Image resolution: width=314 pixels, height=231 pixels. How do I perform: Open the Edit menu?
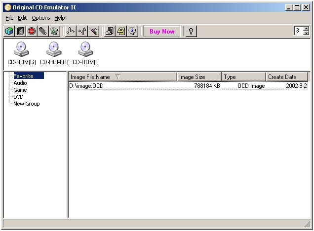22,18
